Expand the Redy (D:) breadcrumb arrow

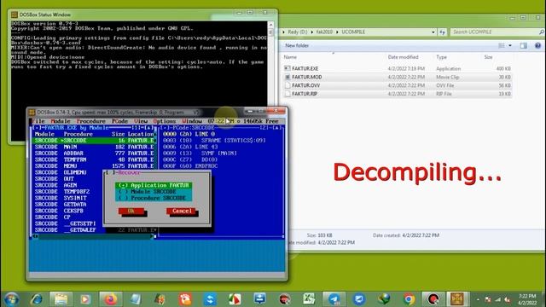311,32
